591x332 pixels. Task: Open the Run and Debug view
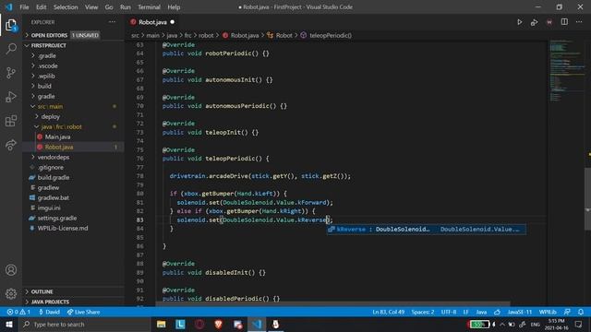click(x=11, y=97)
